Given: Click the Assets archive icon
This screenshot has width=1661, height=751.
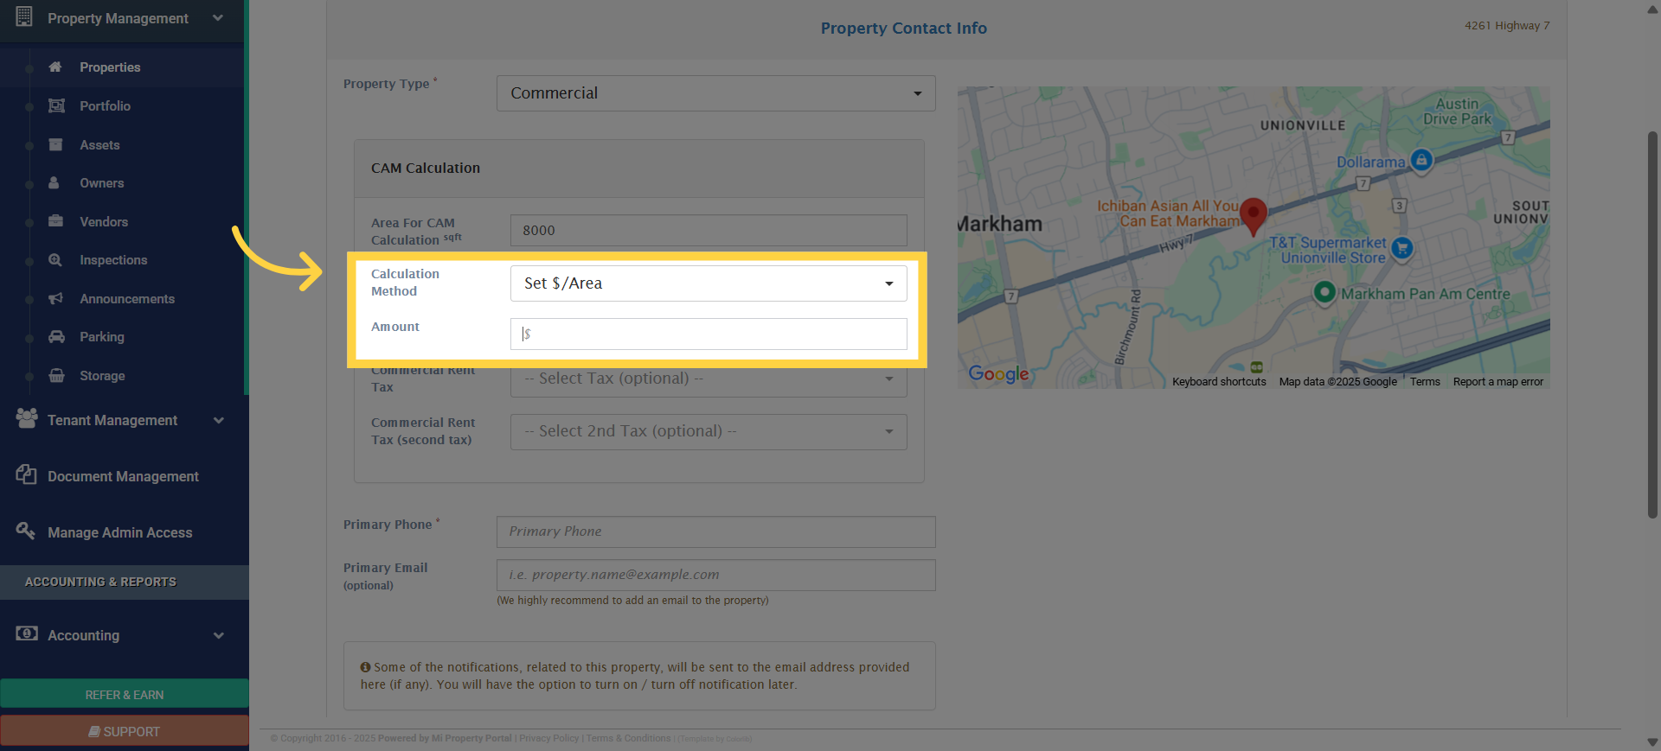Looking at the screenshot, I should 55,144.
